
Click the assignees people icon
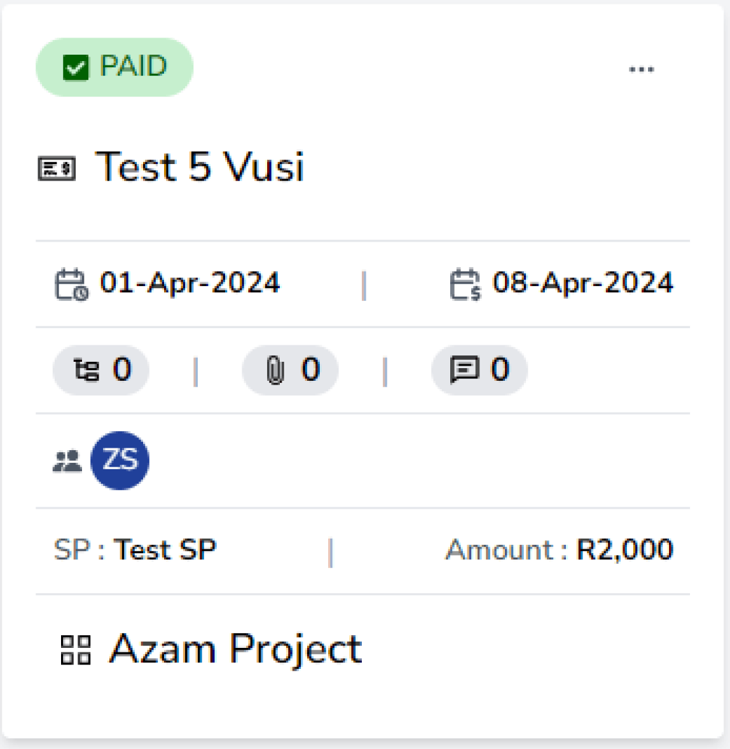click(x=67, y=461)
